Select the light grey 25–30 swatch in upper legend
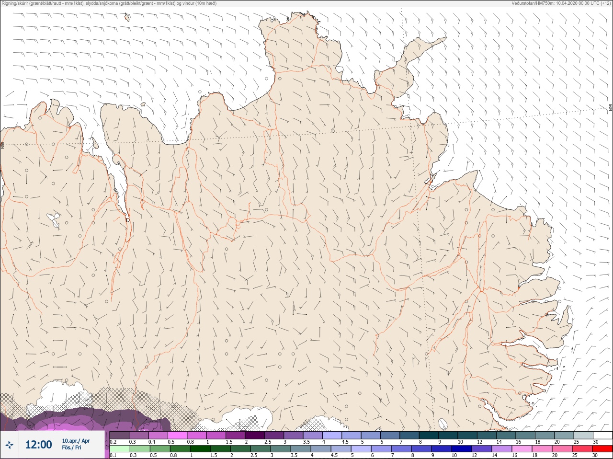The height and width of the screenshot is (459, 613). 583,435
